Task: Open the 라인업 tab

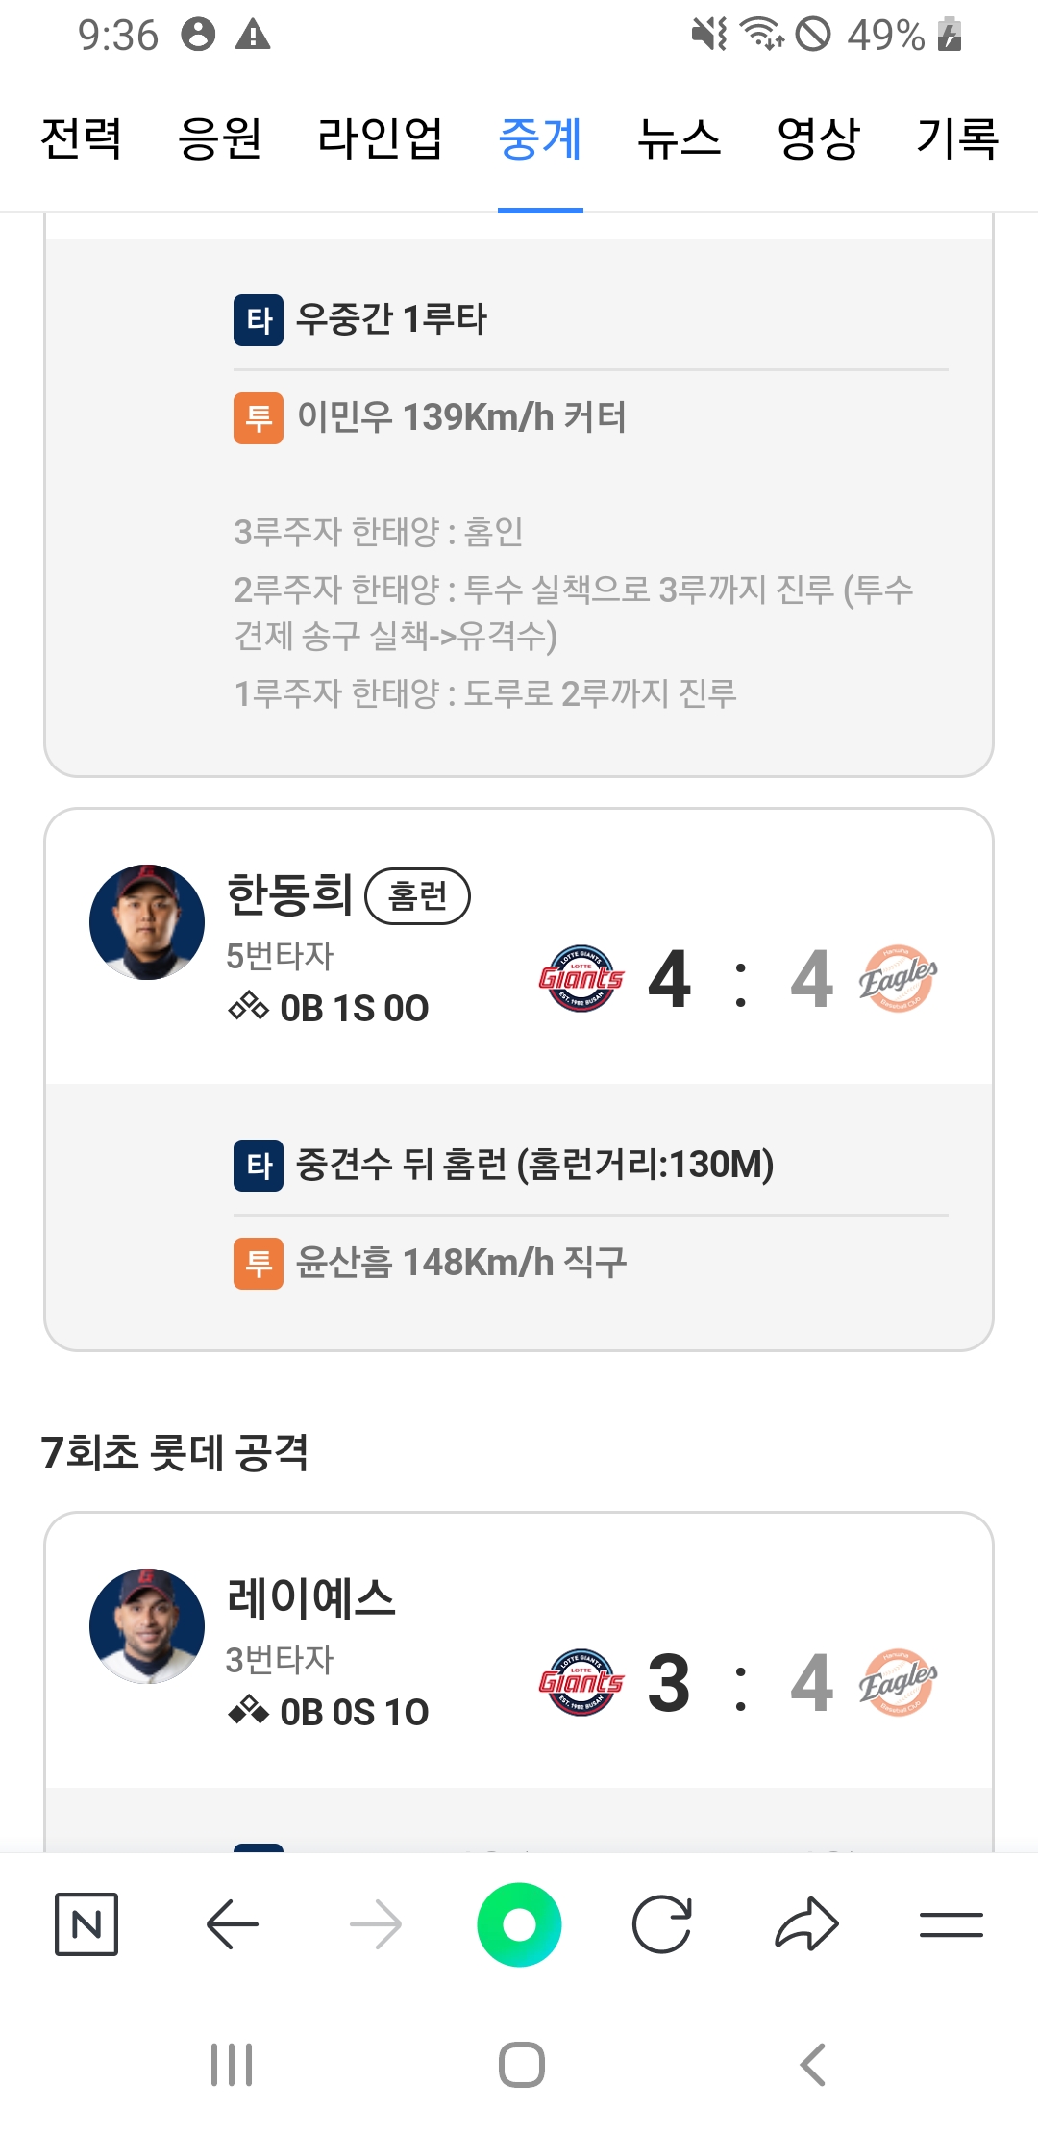Action: point(381,138)
